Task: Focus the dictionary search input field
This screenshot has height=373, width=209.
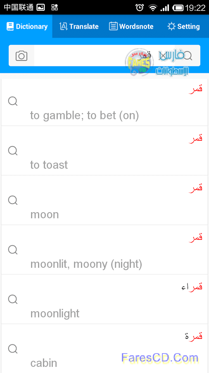Action: click(104, 56)
